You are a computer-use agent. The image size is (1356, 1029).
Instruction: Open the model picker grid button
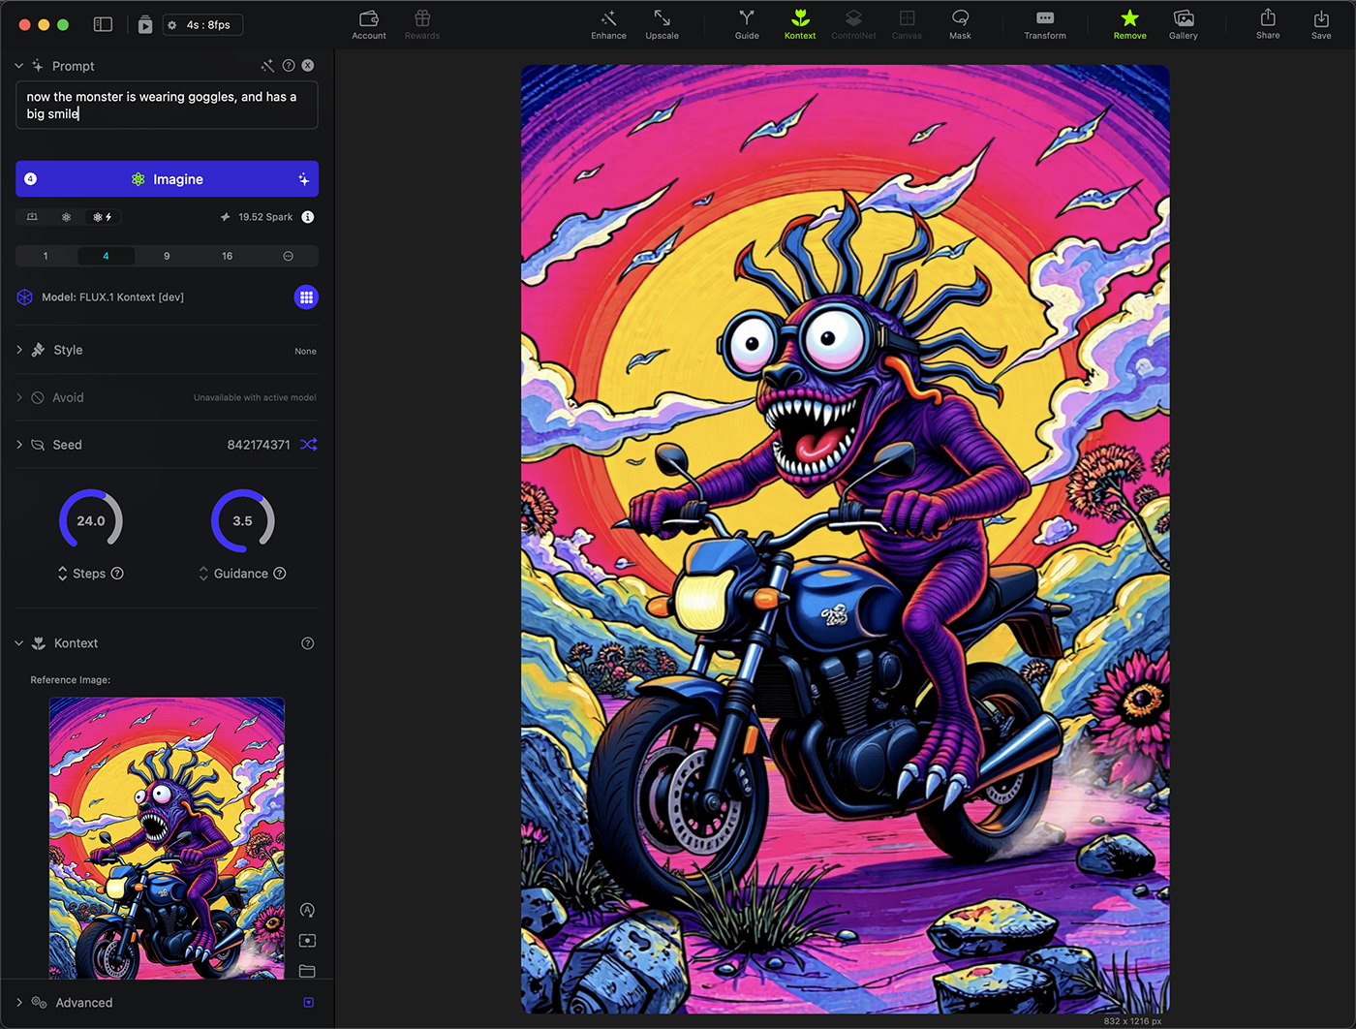click(306, 297)
